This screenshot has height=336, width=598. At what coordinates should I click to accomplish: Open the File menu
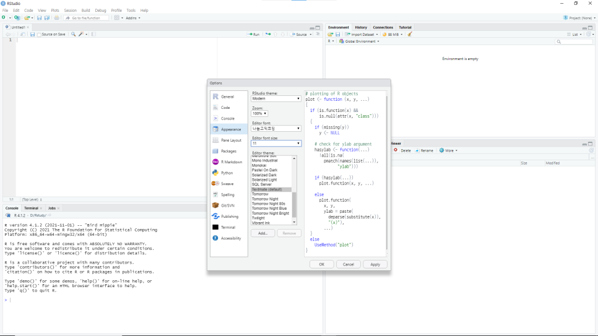6,11
